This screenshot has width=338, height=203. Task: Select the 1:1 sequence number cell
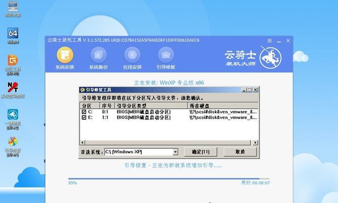pos(105,117)
